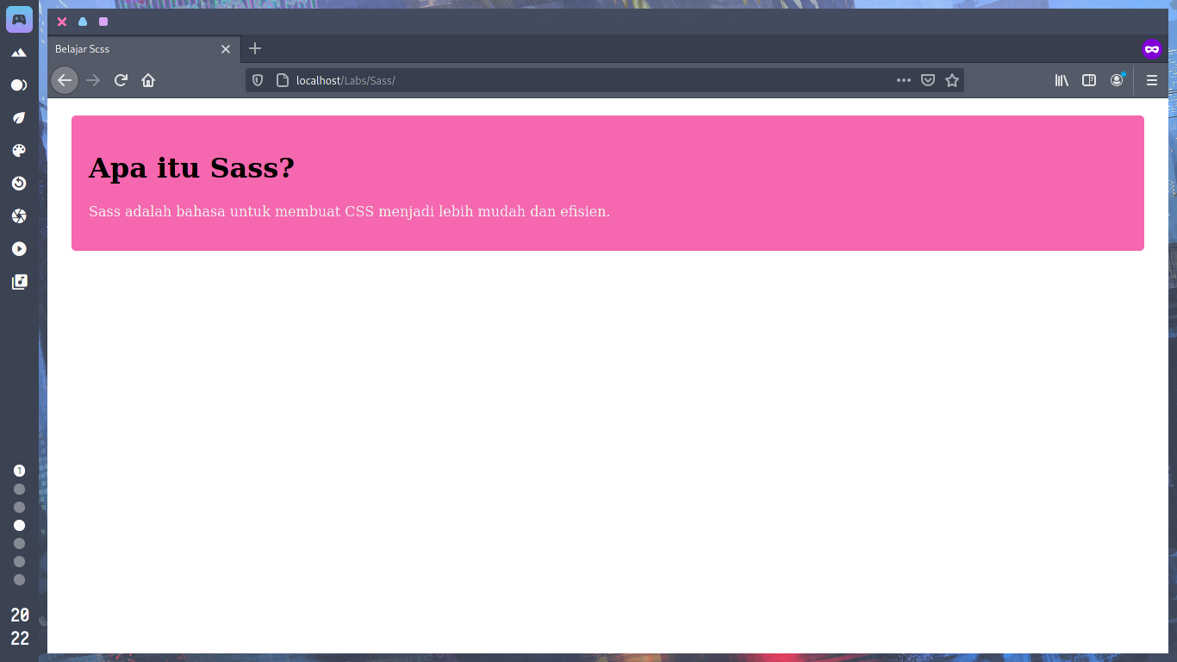Click the purple square window button
Screen dimensions: 1177x662
[103, 22]
